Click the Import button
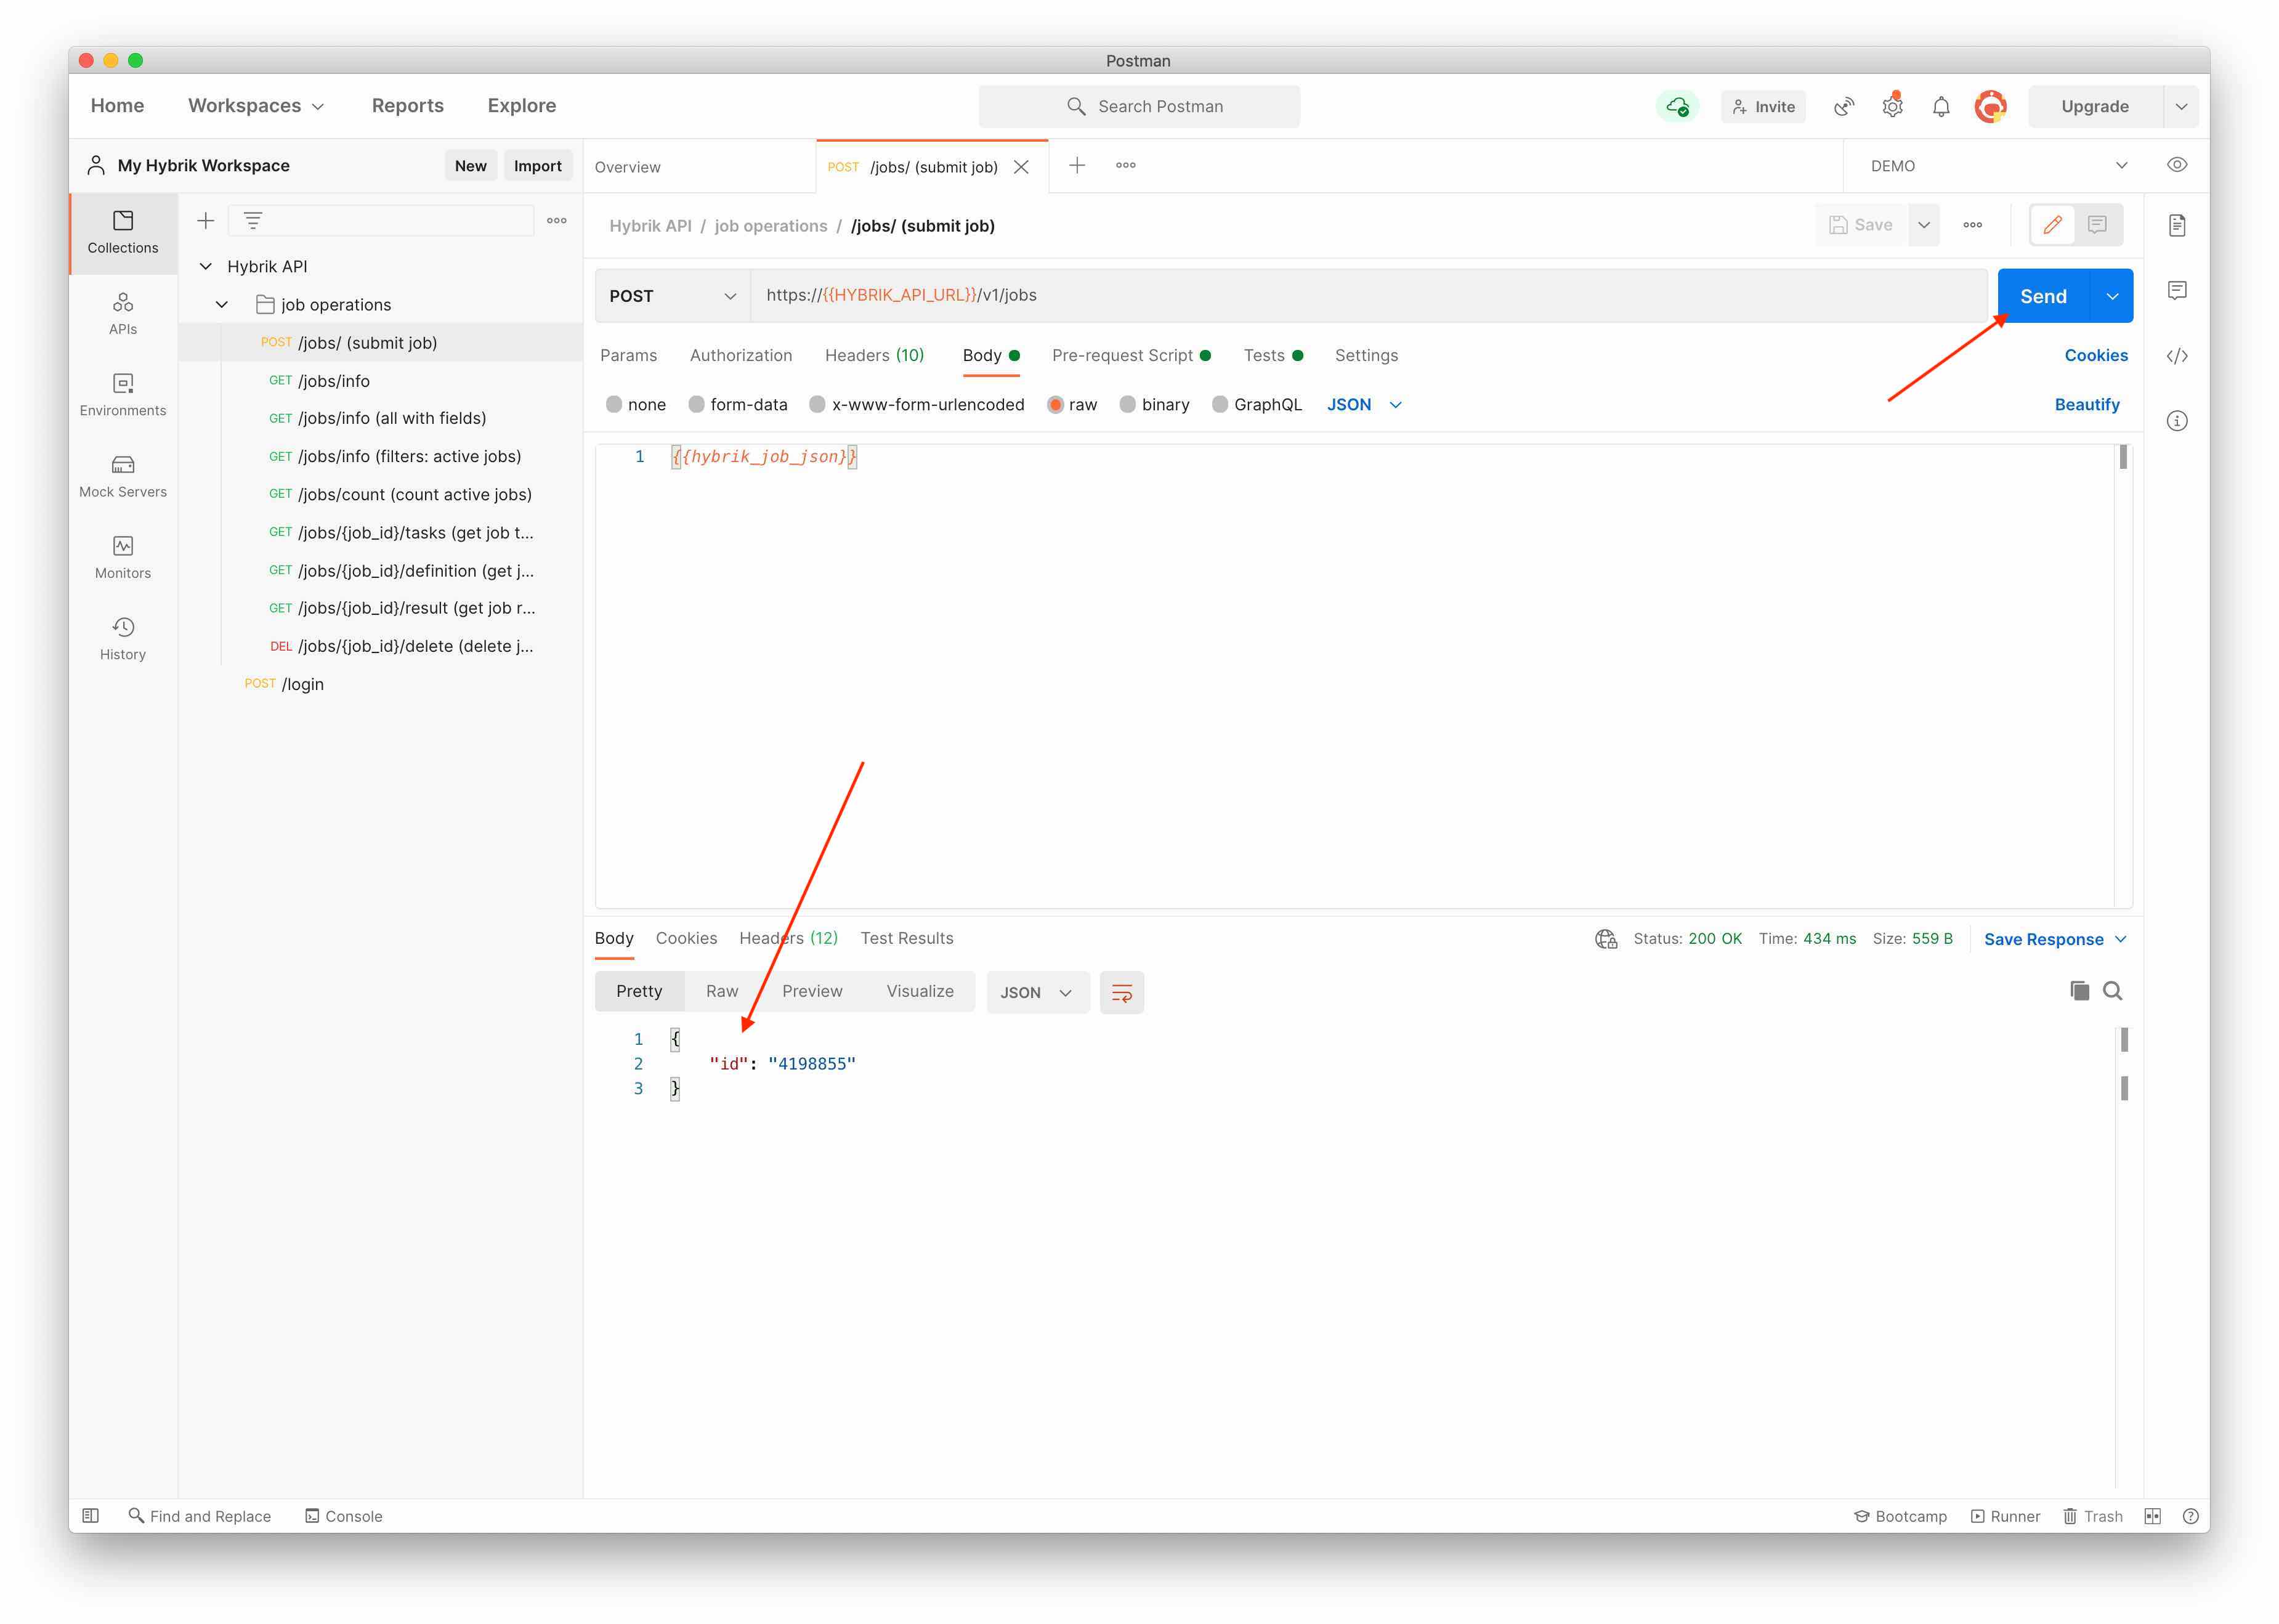The width and height of the screenshot is (2279, 1624). click(538, 166)
